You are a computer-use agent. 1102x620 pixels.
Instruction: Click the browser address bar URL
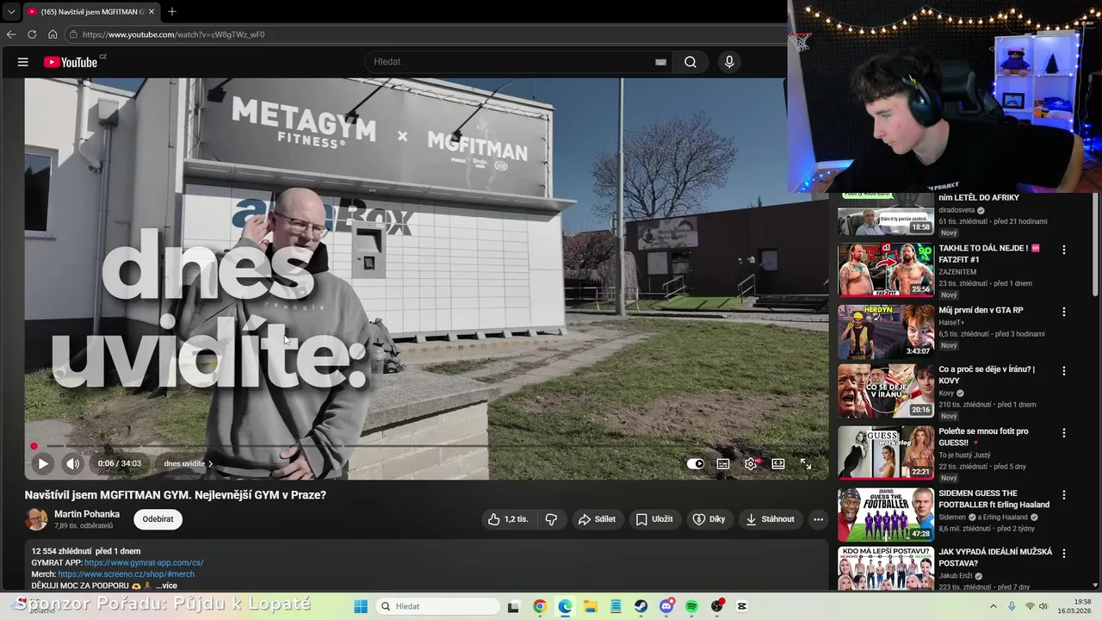tap(173, 34)
